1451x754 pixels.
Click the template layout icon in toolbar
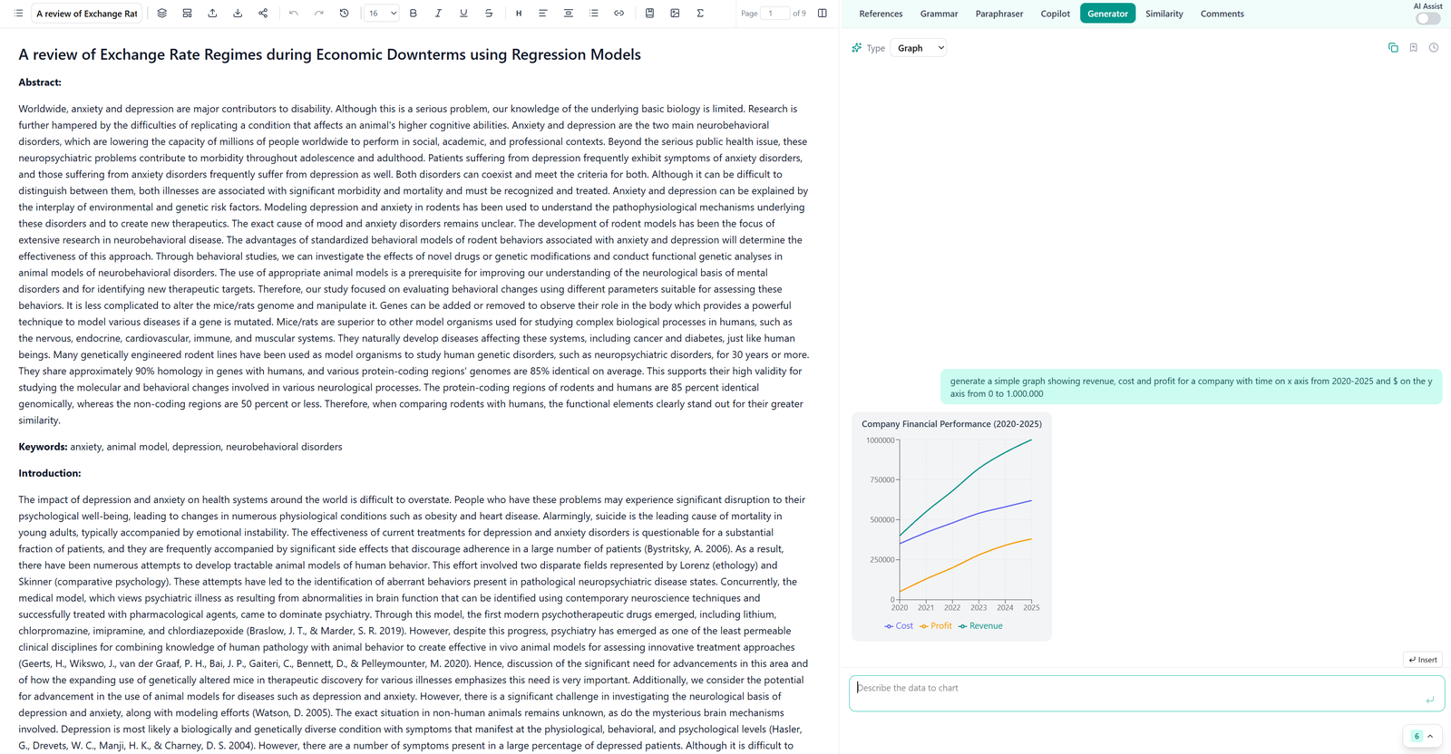click(x=187, y=14)
